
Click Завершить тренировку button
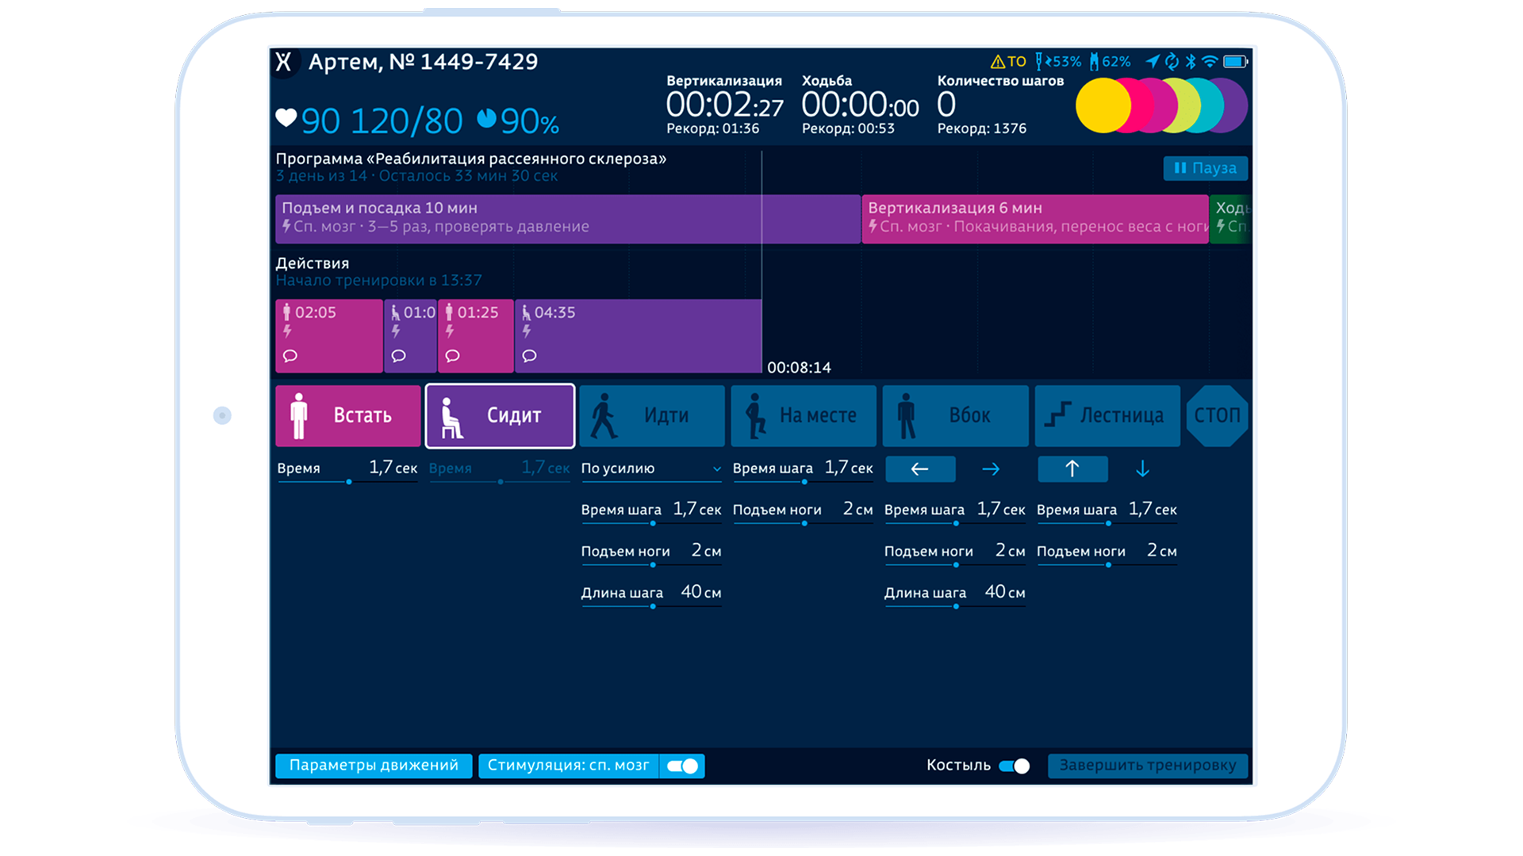[x=1147, y=766]
